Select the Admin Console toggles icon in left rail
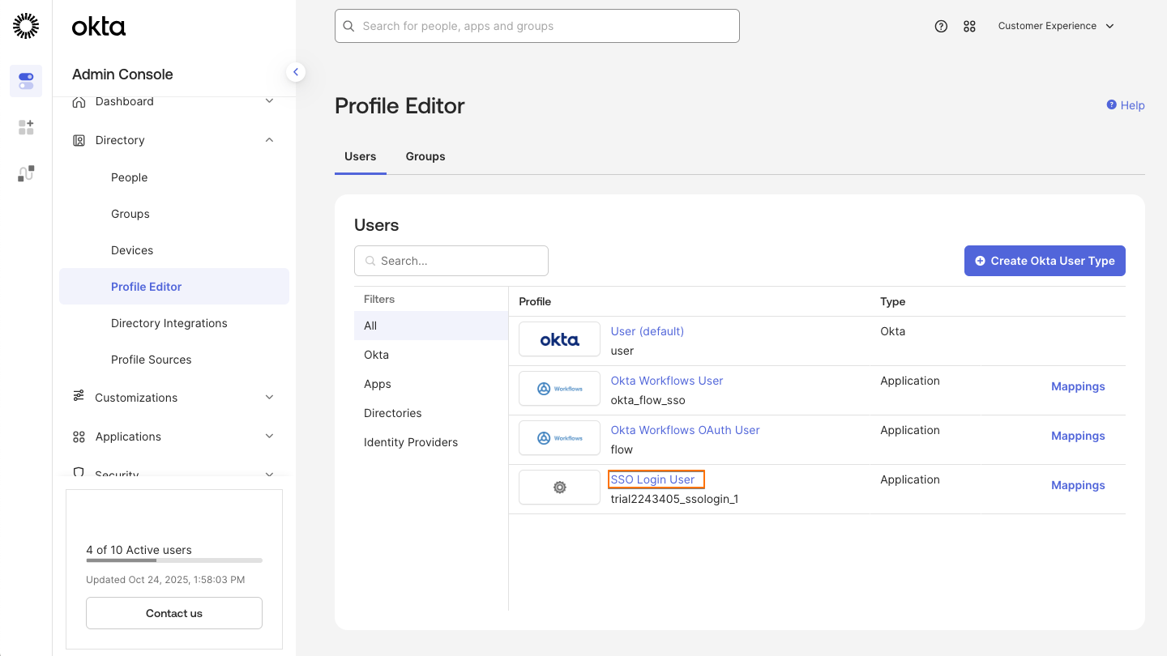Viewport: 1167px width, 656px height. tap(25, 81)
